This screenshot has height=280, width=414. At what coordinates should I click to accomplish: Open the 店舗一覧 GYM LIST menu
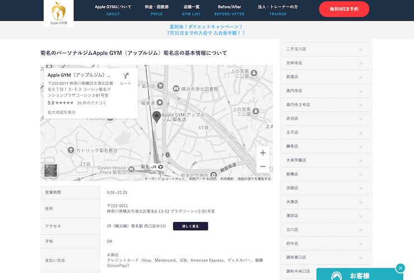tap(191, 10)
